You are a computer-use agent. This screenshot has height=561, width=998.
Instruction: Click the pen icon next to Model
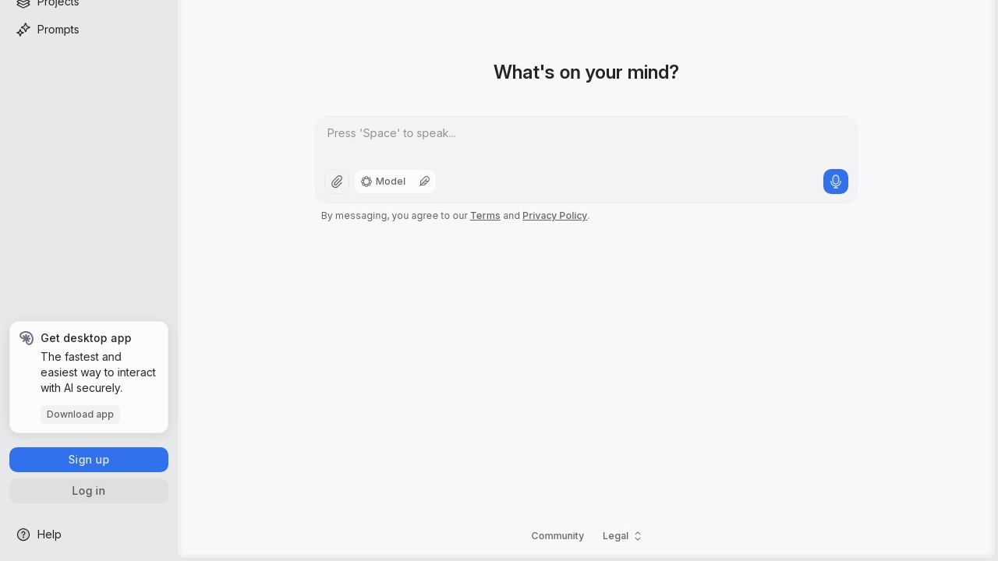point(425,182)
